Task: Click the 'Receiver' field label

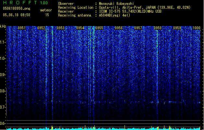Action: (x=66, y=11)
